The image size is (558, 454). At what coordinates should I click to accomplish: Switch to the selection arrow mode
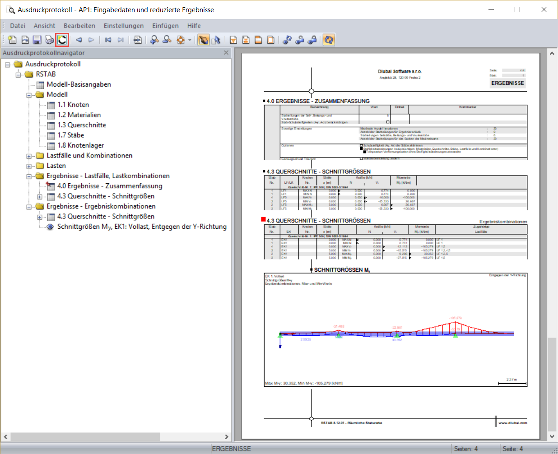(x=216, y=40)
